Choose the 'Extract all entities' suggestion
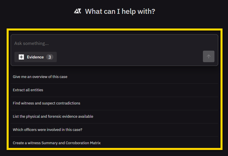 [x=28, y=90]
